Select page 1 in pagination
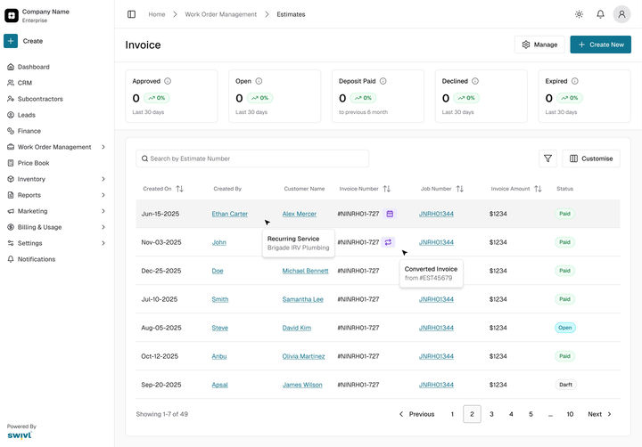This screenshot has height=447, width=642. click(x=452, y=414)
